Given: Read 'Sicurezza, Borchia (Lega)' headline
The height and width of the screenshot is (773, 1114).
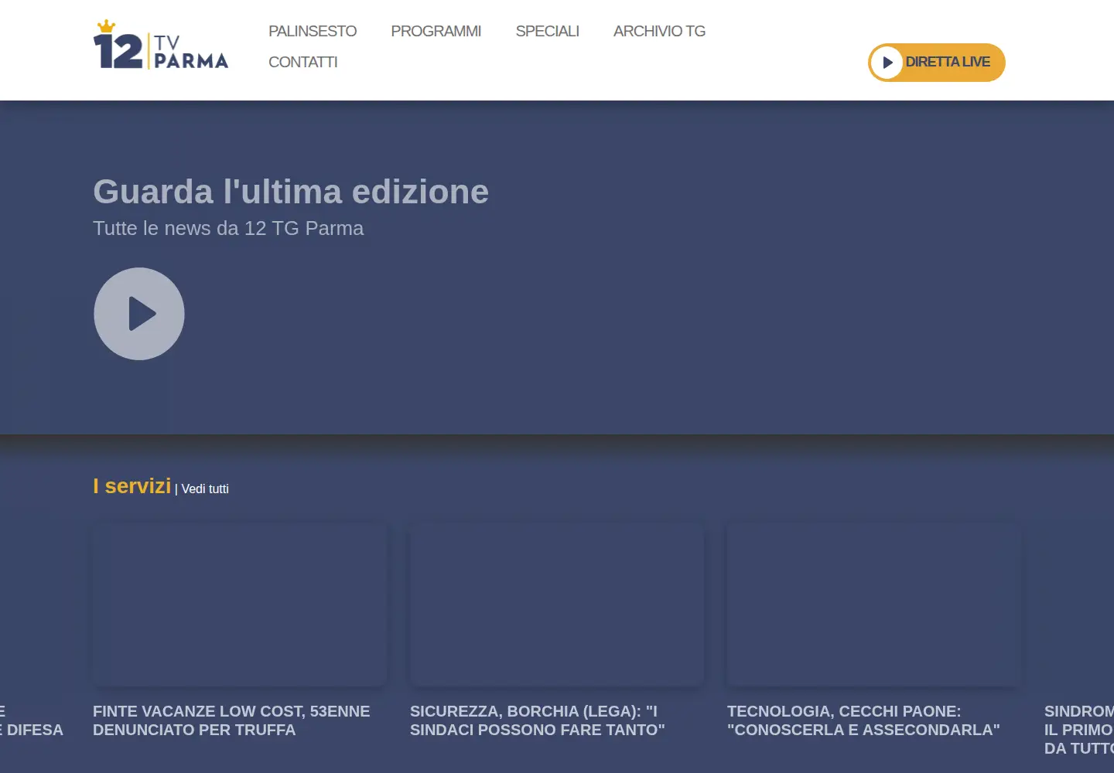Looking at the screenshot, I should [x=538, y=720].
